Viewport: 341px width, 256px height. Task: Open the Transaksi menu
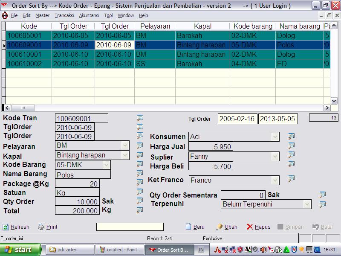point(64,15)
